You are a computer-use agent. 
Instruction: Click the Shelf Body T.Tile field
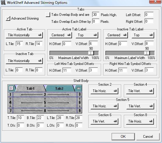[20, 118]
